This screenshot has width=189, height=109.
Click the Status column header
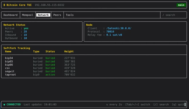[x=50, y=51]
